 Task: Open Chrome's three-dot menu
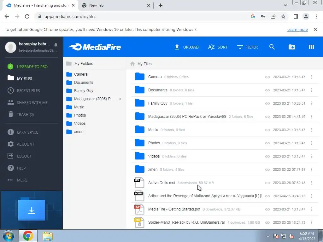pos(316,16)
